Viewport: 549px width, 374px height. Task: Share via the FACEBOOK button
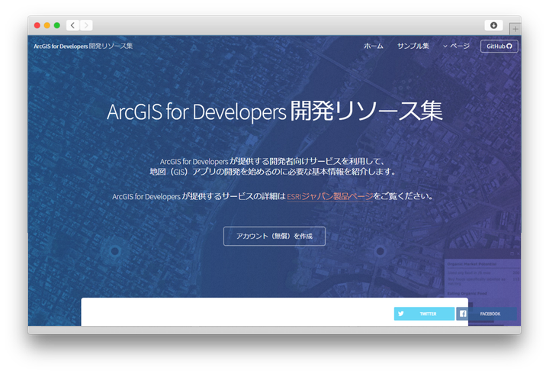pyautogui.click(x=486, y=314)
